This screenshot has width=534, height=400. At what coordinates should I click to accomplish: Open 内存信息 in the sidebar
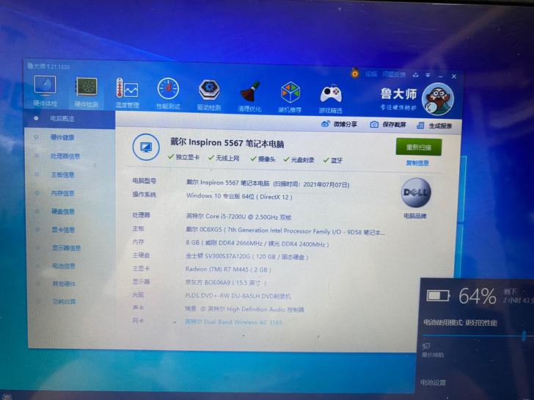point(62,193)
